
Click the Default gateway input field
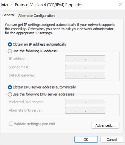click(x=85, y=75)
